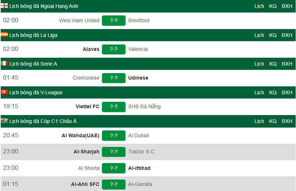Open the Cremonese vs Udinese score button

pos(114,78)
